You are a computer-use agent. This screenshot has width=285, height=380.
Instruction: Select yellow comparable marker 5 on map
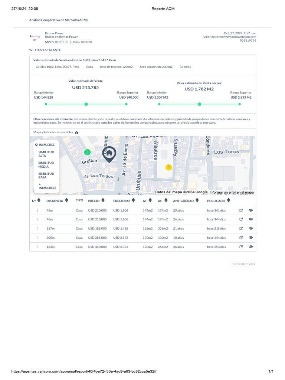[168, 167]
